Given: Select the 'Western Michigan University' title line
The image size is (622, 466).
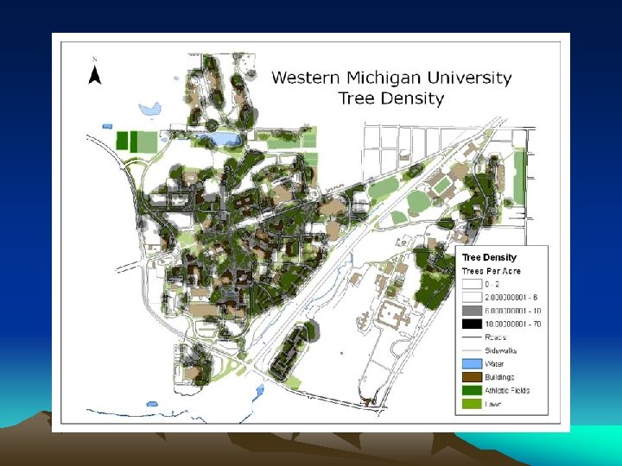Looking at the screenshot, I should 391,78.
